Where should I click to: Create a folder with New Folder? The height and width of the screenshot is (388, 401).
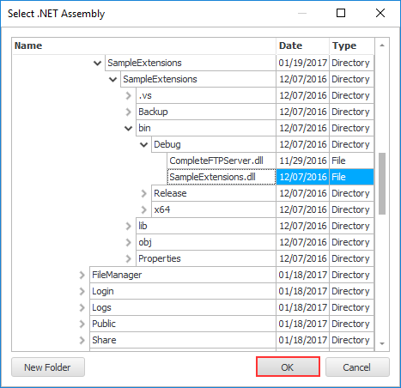48,367
